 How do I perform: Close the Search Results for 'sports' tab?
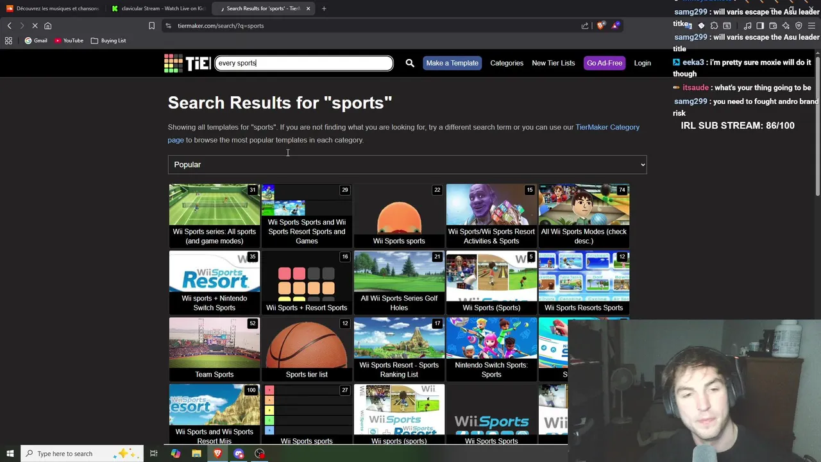click(x=308, y=8)
